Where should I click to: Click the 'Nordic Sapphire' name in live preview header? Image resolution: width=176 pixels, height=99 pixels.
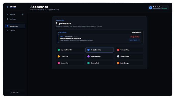click(x=136, y=32)
